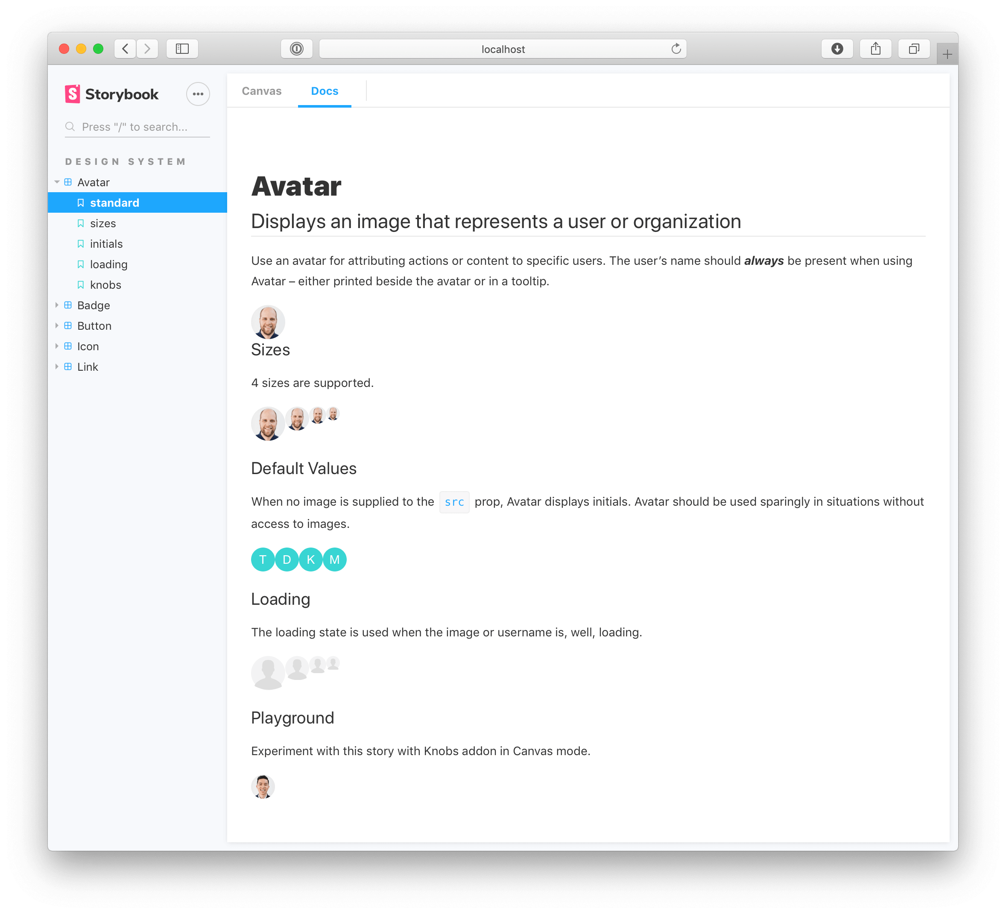The height and width of the screenshot is (914, 1006).
Task: Select the Icon component in sidebar
Action: coord(88,346)
